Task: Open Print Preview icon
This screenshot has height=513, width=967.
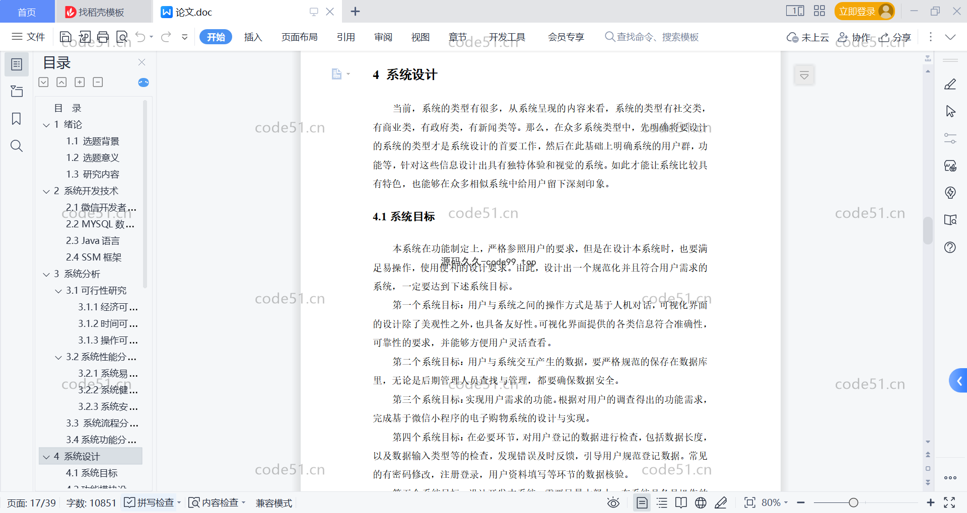Action: point(122,37)
